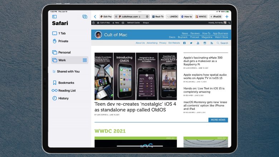This screenshot has height=157, width=279.
Task: Switch to the iPadOS tab
Action: (x=216, y=16)
